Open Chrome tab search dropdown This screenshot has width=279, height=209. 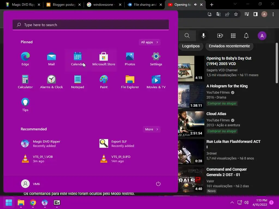(235, 4)
